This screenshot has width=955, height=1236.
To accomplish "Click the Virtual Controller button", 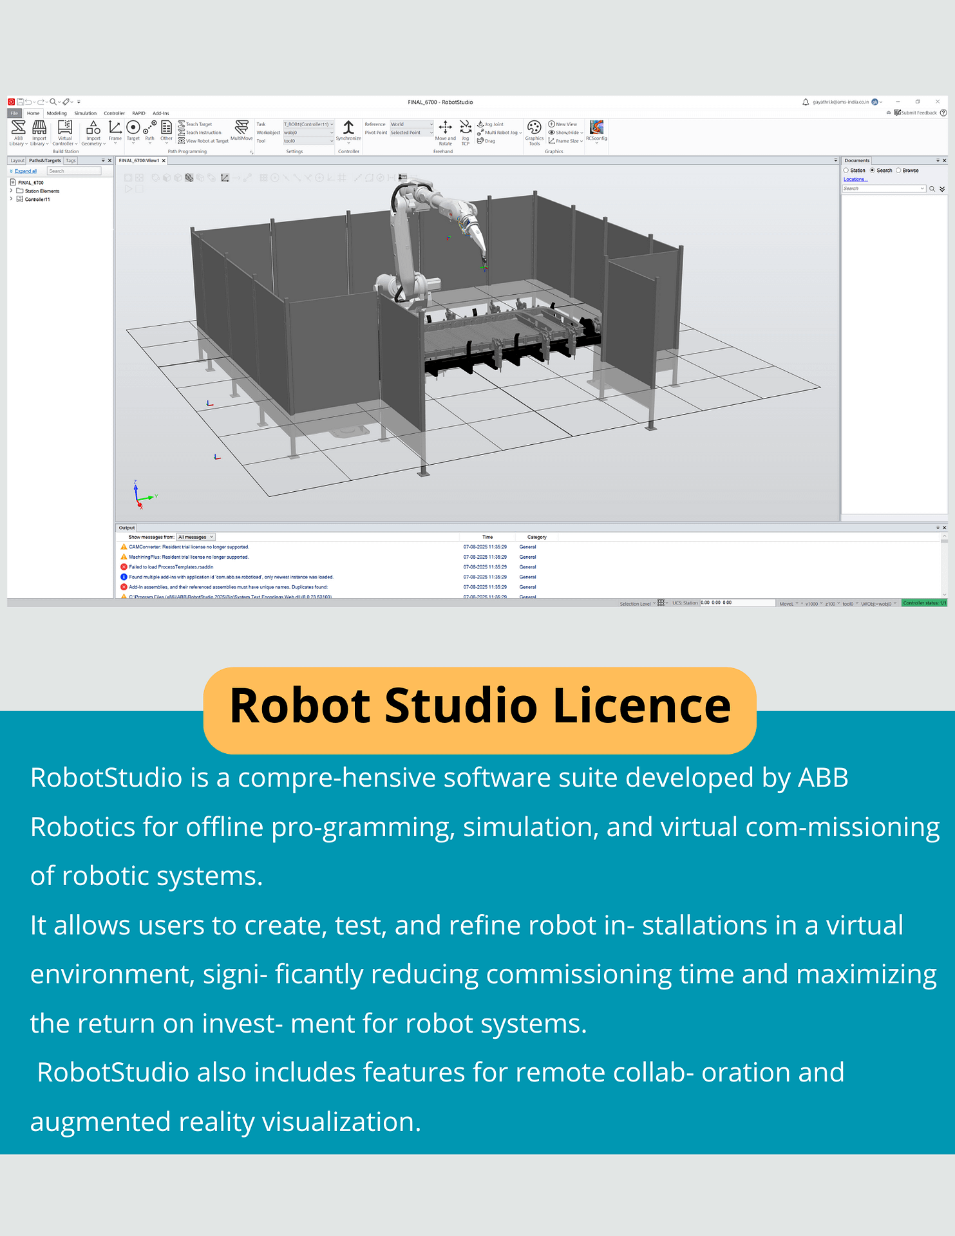I will 65,133.
